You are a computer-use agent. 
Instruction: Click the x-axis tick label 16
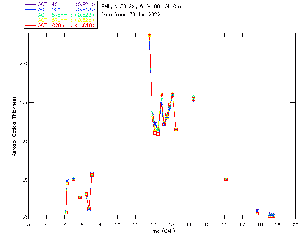tap(225, 225)
